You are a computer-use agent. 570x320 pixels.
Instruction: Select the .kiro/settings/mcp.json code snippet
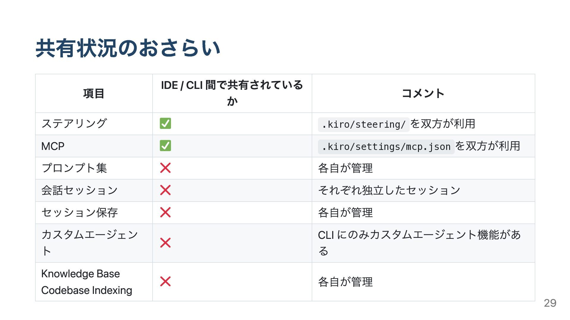click(386, 147)
